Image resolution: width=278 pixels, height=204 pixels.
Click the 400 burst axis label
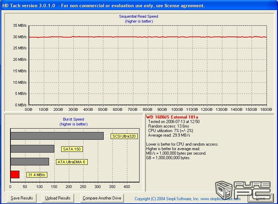(x=127, y=187)
